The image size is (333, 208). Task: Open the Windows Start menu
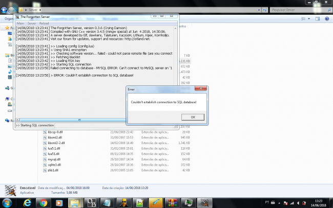pos(7,203)
